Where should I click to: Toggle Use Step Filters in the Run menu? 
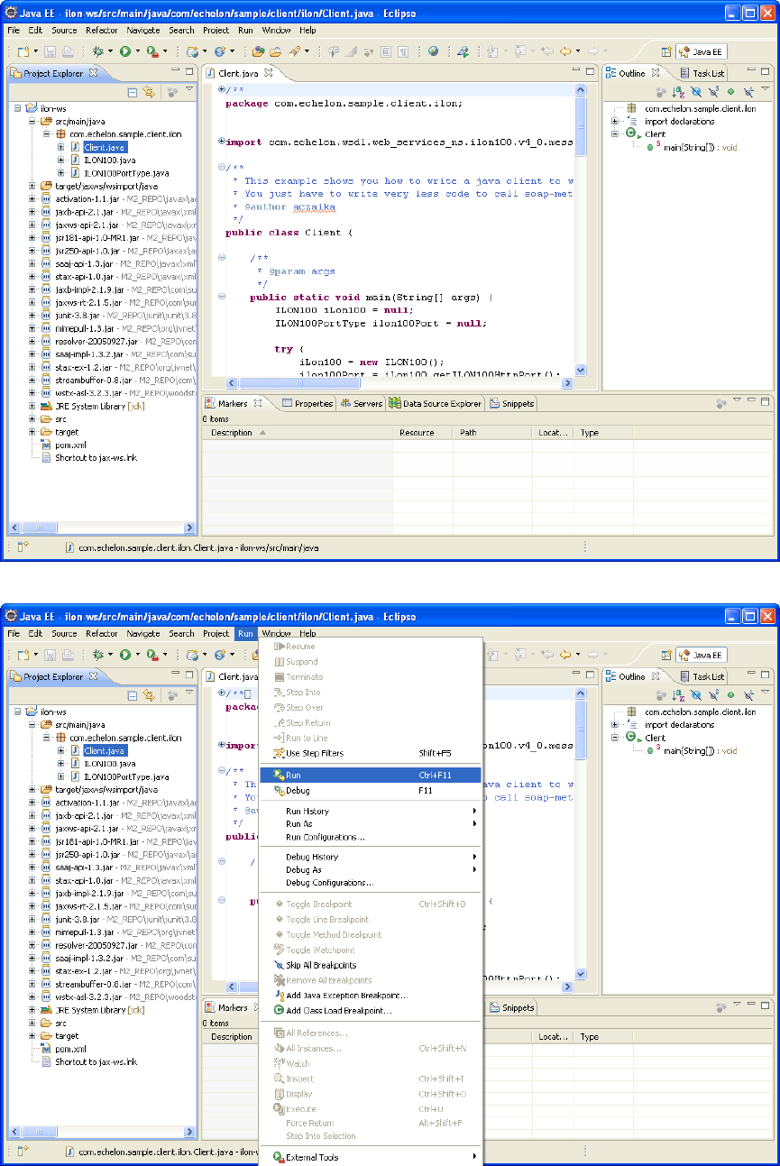(x=371, y=753)
